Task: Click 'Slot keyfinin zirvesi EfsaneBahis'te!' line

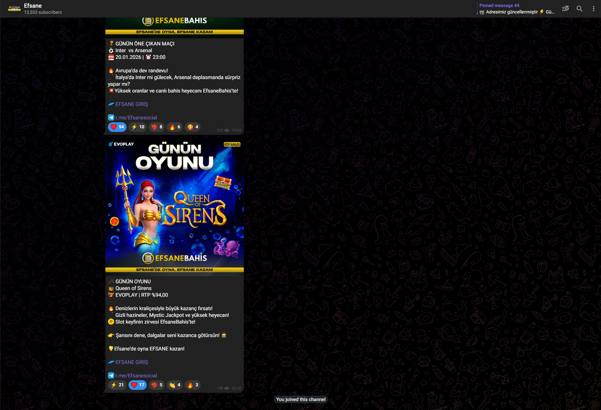Action: (x=155, y=322)
